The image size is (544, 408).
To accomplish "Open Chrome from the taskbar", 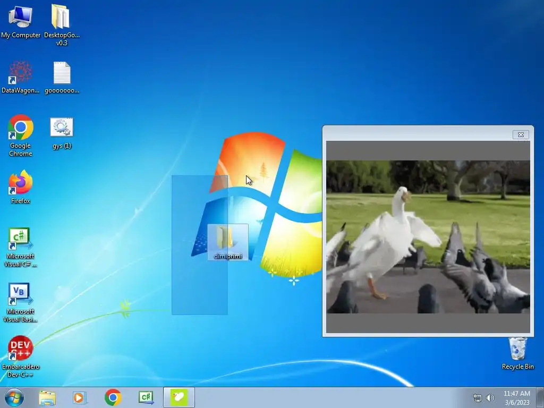I will (113, 397).
